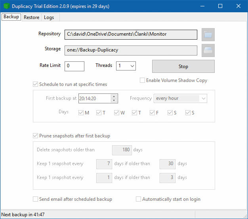Open the Restore tab
The width and height of the screenshot is (248, 219).
(31, 17)
